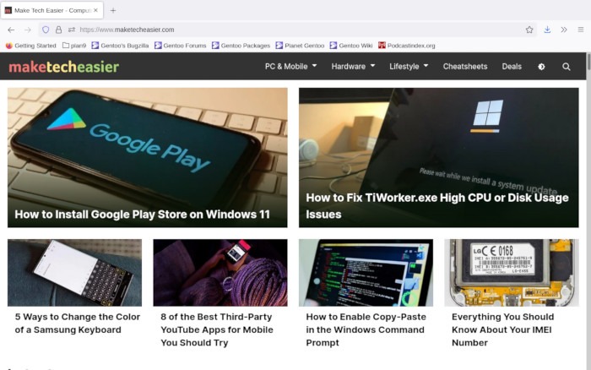Open the Firefox hamburger menu
The width and height of the screenshot is (591, 370).
tap(580, 30)
